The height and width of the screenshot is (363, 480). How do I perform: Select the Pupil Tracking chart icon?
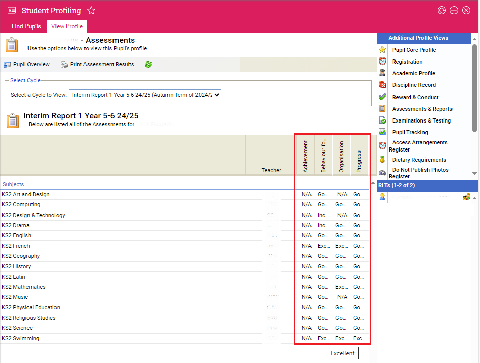pyautogui.click(x=382, y=132)
